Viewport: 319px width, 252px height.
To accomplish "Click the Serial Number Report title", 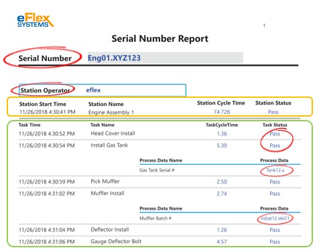I will pyautogui.click(x=160, y=39).
